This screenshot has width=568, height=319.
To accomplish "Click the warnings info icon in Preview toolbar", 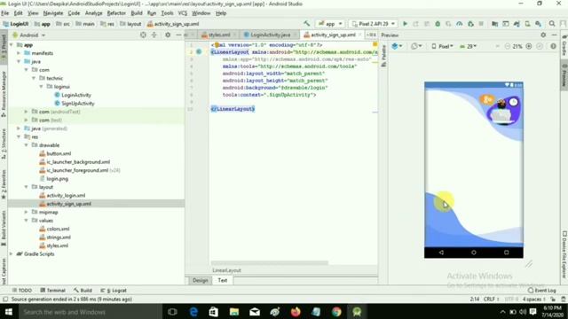I will [553, 46].
